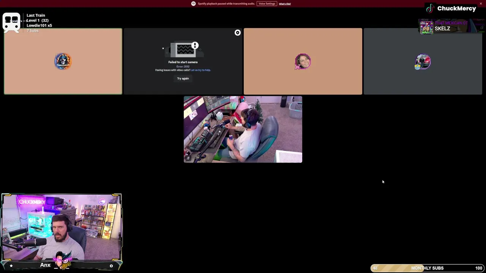Click the SKELZ name label
486x273 pixels.
[442, 29]
